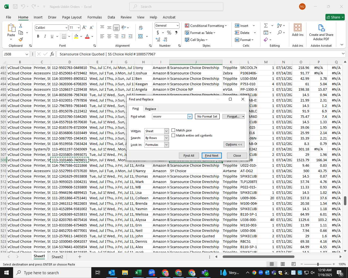Toggle Italic formatting
Image resolution: width=348 pixels, height=278 pixels.
click(45, 36)
